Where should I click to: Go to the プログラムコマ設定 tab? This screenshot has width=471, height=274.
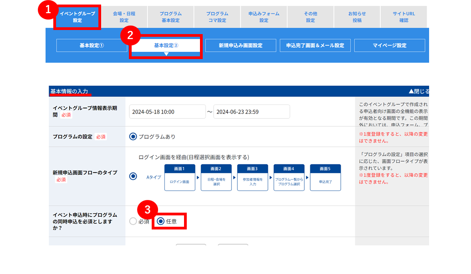(x=217, y=17)
